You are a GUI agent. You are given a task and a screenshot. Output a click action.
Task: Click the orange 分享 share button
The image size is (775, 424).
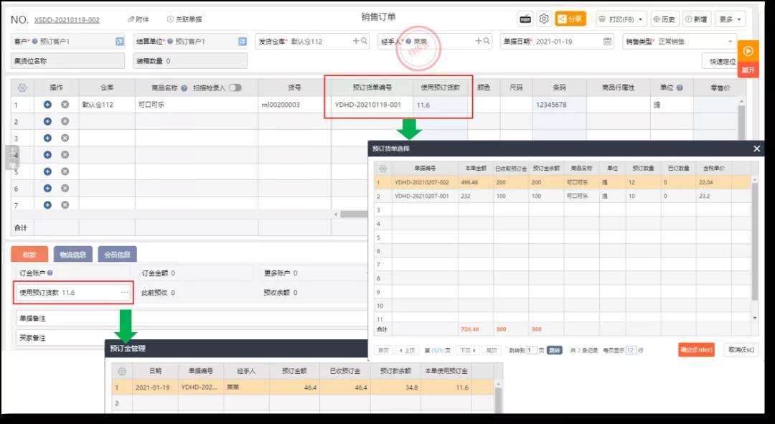(x=570, y=19)
